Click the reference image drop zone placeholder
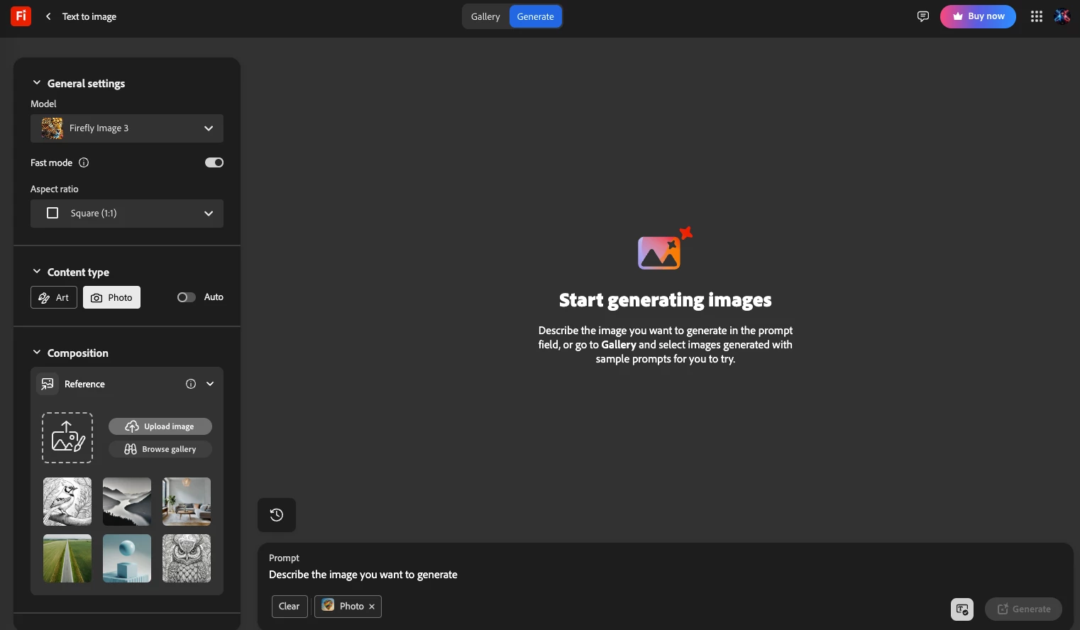1080x630 pixels. tap(67, 438)
